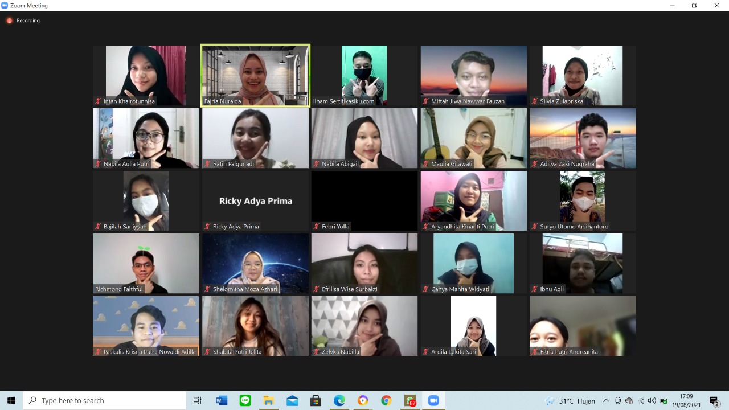The image size is (729, 410).
Task: Open Task View from the taskbar
Action: (198, 401)
